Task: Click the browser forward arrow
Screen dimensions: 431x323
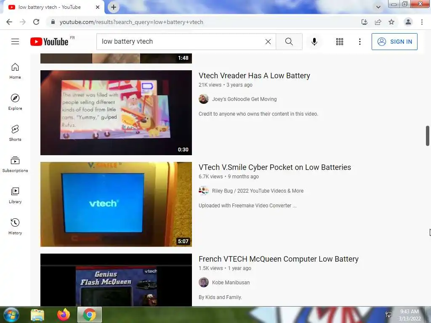Action: click(x=23, y=22)
